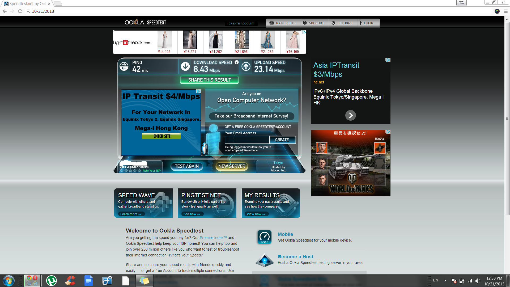Click the he.net ad link
Image resolution: width=510 pixels, height=287 pixels.
coord(318,82)
